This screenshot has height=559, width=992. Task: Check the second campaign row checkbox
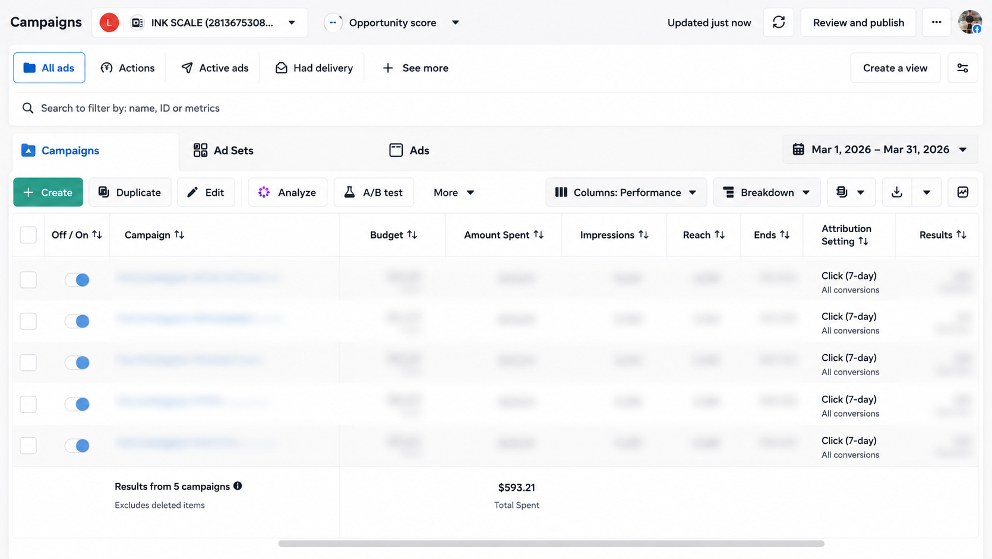(28, 321)
